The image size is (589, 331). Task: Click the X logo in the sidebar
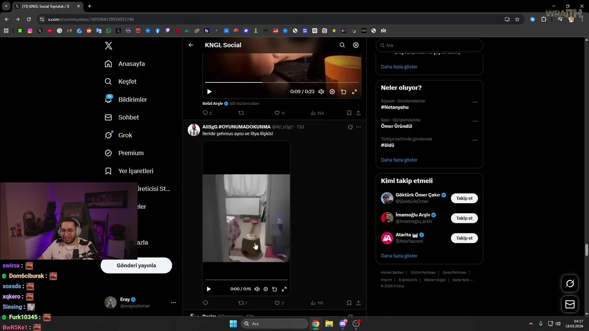109,46
